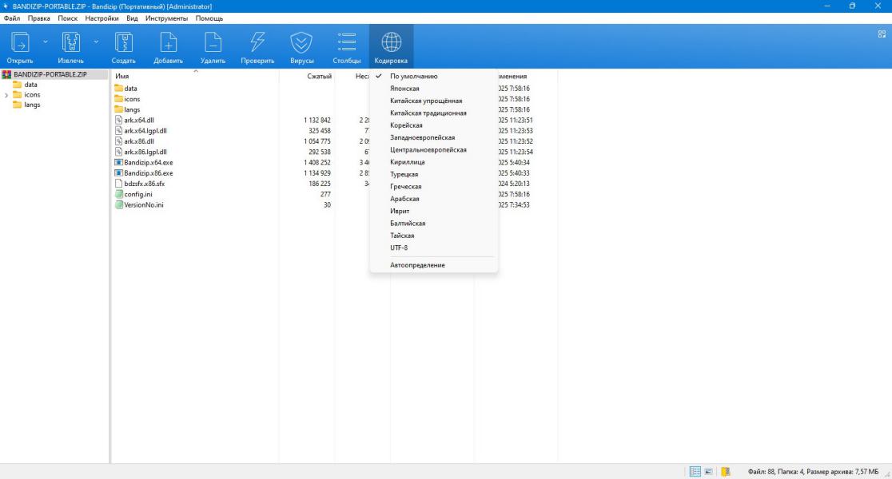This screenshot has width=892, height=479.
Task: Click the yellow archive icon in status bar
Action: 725,472
